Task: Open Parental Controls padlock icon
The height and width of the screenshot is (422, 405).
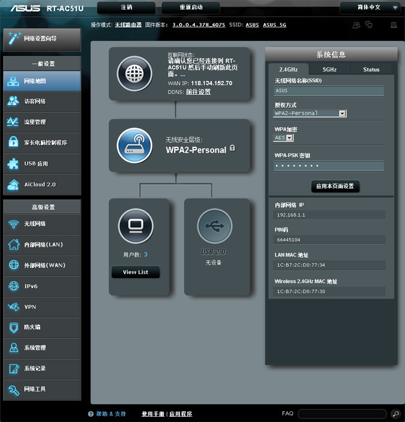Action: tap(13, 142)
